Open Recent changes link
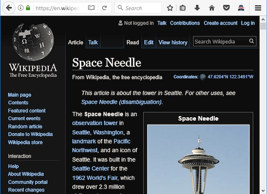The width and height of the screenshot is (267, 194). [26, 190]
